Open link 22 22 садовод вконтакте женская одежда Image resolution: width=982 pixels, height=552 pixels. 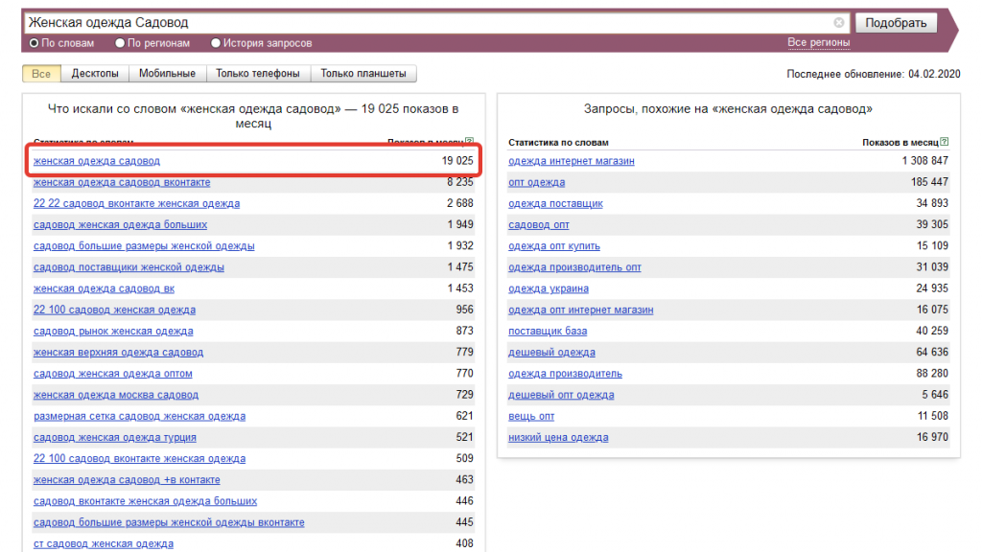coord(136,203)
